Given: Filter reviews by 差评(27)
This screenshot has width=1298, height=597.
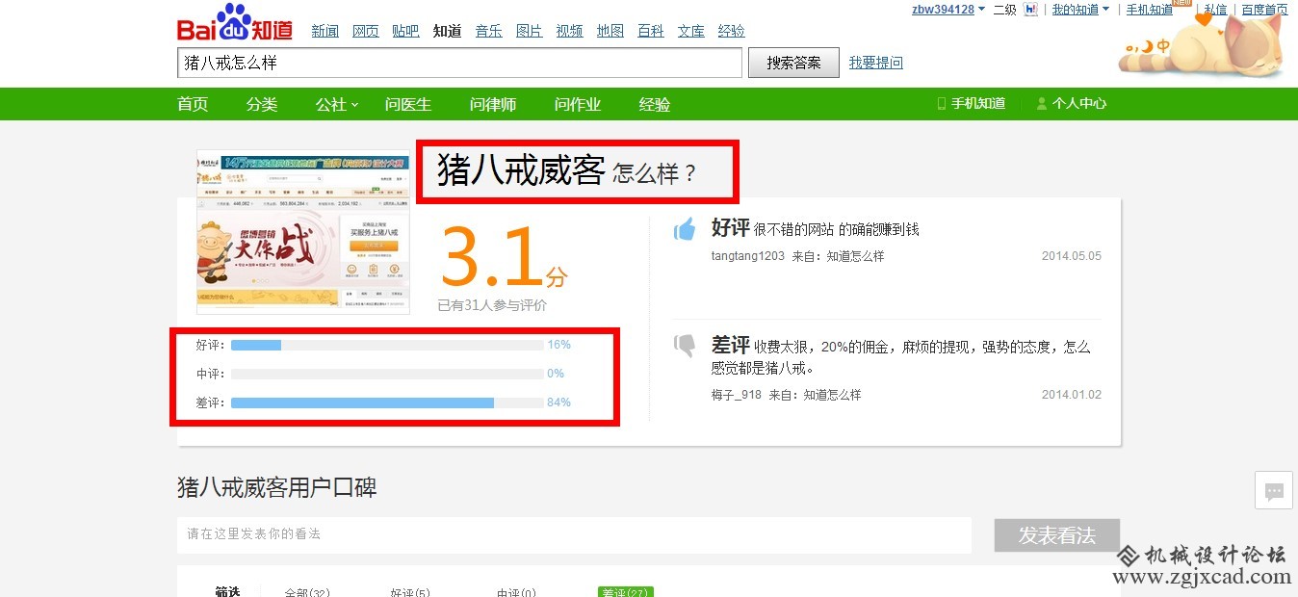Looking at the screenshot, I should (x=626, y=592).
